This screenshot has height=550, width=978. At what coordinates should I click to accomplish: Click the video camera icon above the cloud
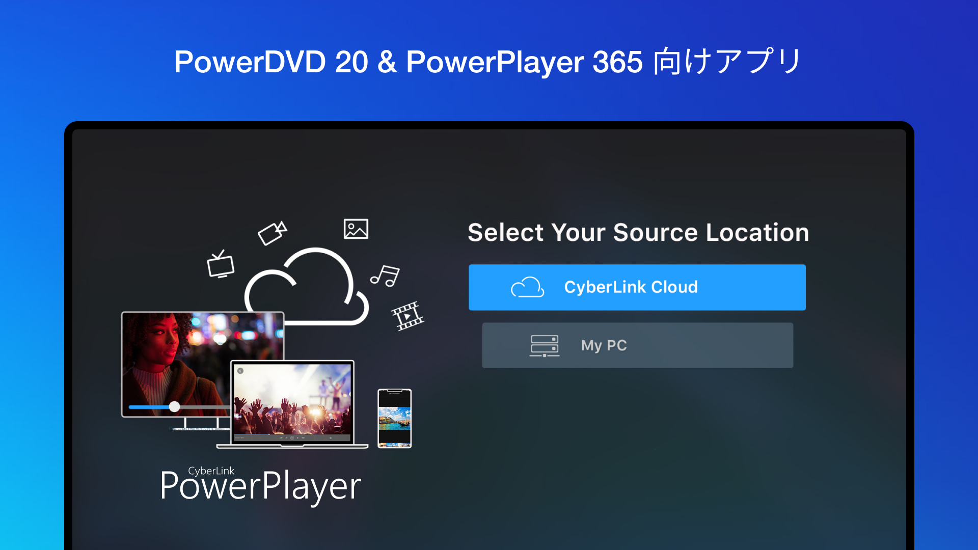[x=273, y=232]
